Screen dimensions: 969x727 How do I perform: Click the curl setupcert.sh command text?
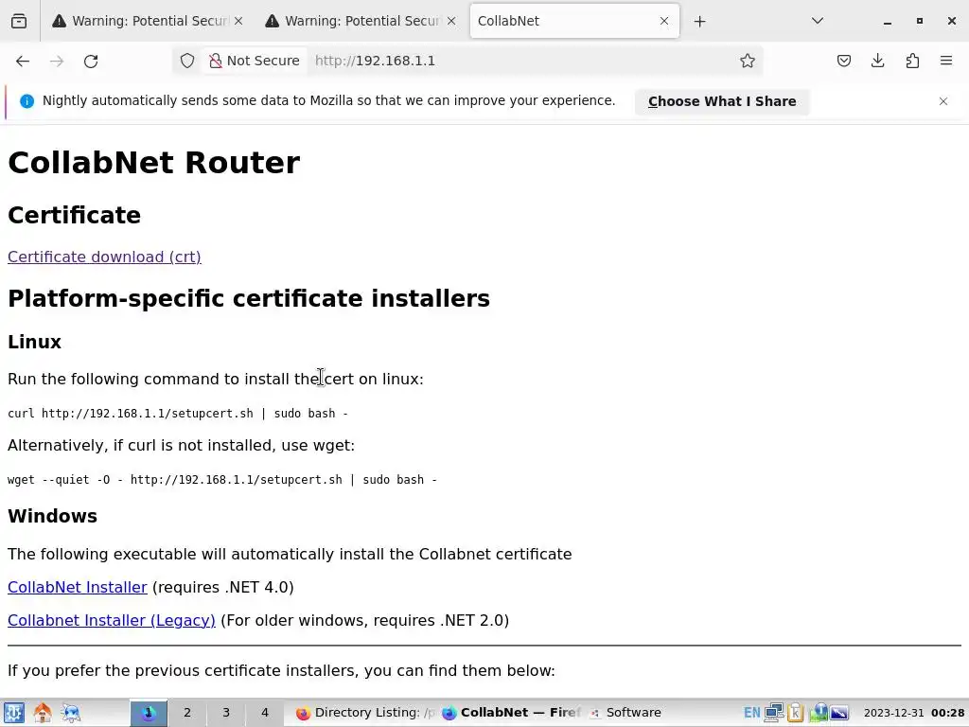click(x=178, y=413)
